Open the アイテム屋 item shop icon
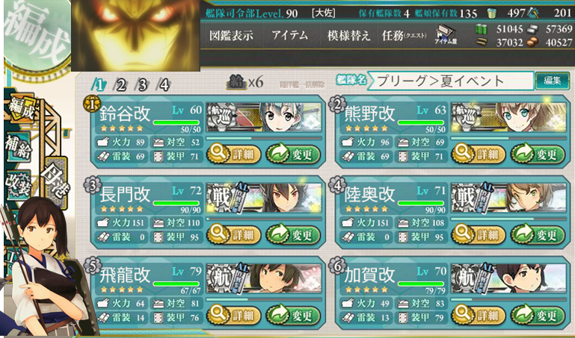 click(446, 36)
